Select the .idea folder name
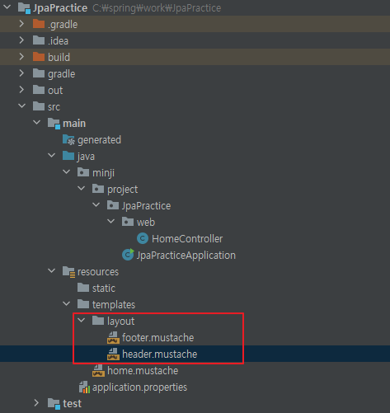390x413 pixels. point(58,41)
